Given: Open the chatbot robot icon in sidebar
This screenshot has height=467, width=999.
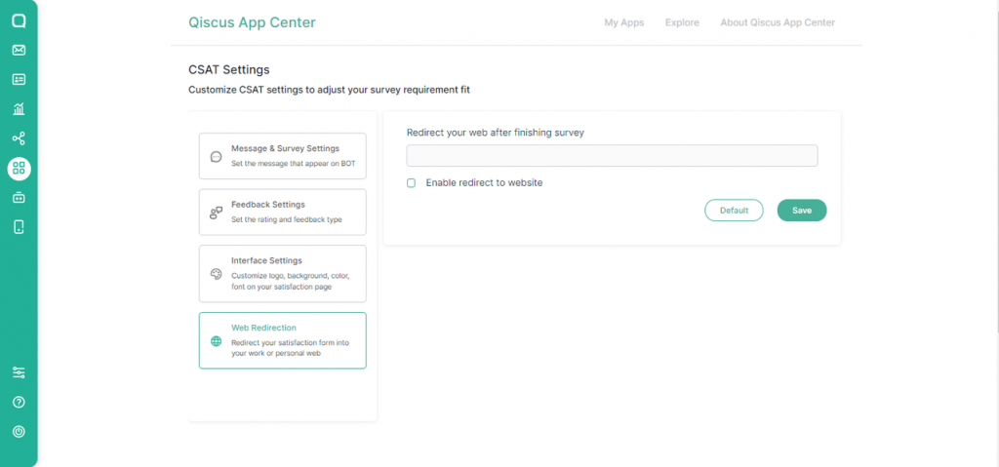Looking at the screenshot, I should point(19,198).
